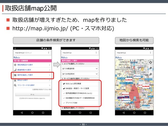The height and width of the screenshot is (126, 168).
Task: Click the 3. 販売店を選択してください heading
Action: click(73, 108)
